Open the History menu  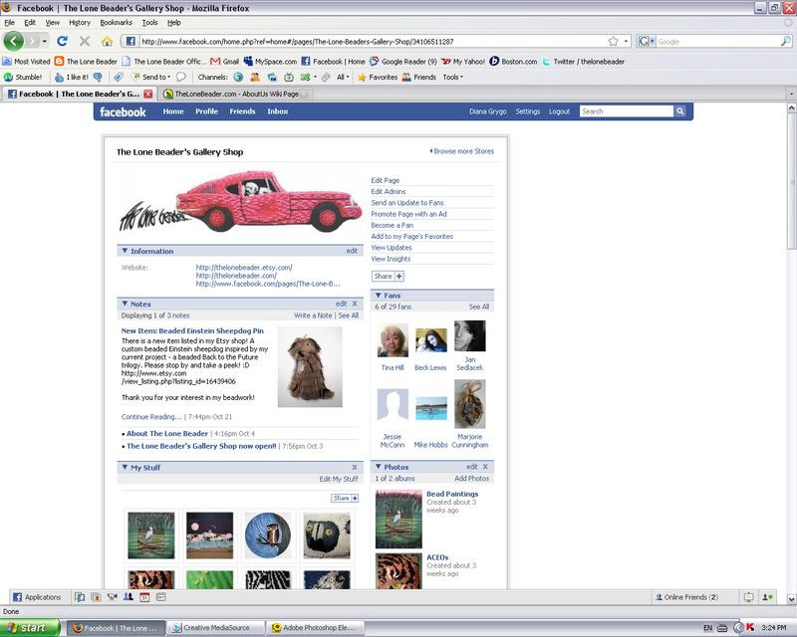click(80, 22)
